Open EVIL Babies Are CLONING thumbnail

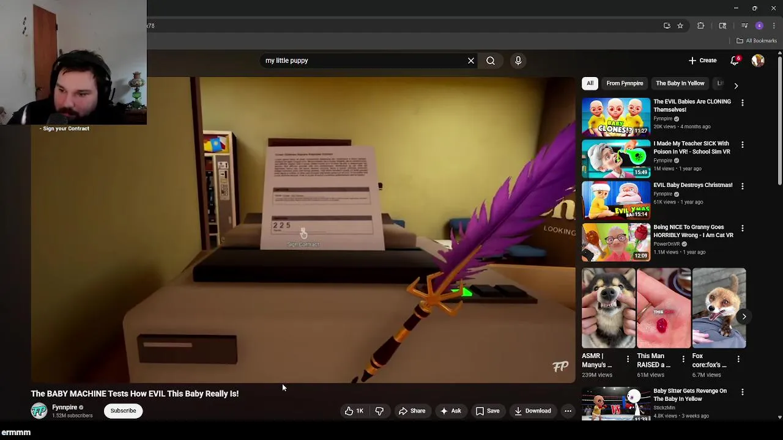click(x=616, y=116)
